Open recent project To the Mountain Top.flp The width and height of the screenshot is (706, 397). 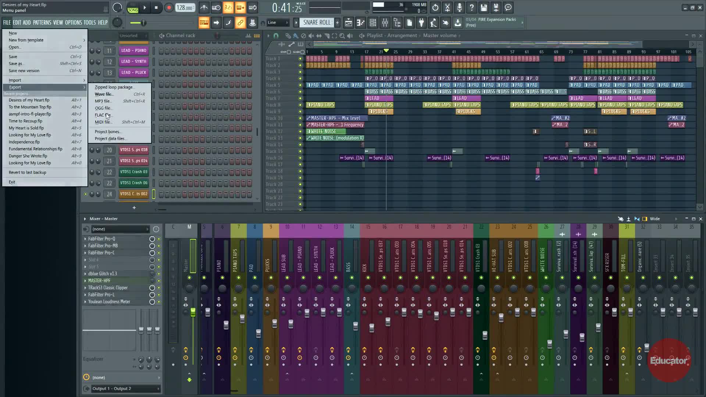pos(30,107)
